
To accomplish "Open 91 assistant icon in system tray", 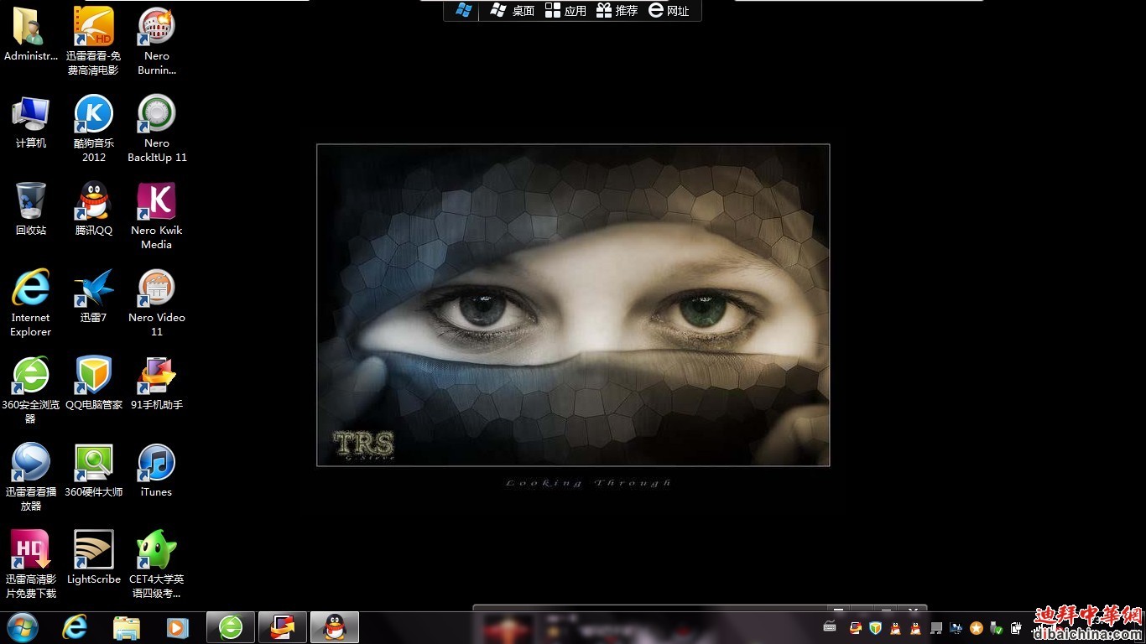I will click(x=856, y=627).
